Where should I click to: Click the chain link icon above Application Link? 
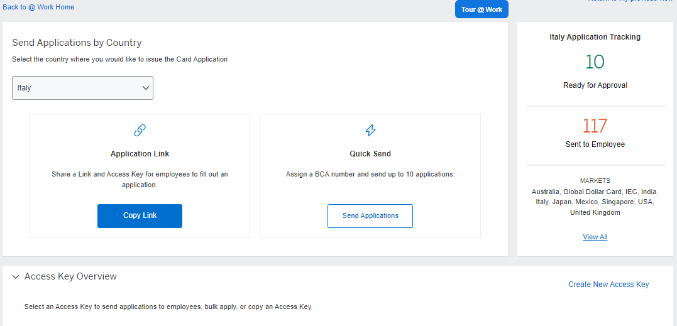coord(140,131)
